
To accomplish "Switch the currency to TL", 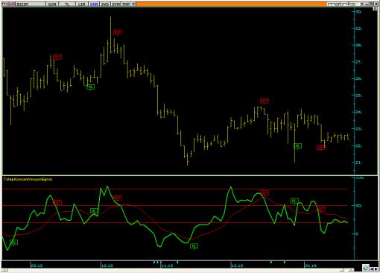I will 67,4.
